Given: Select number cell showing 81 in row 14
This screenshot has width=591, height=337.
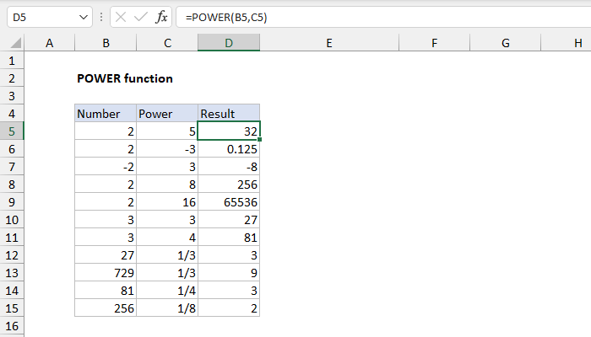Looking at the screenshot, I should click(106, 291).
